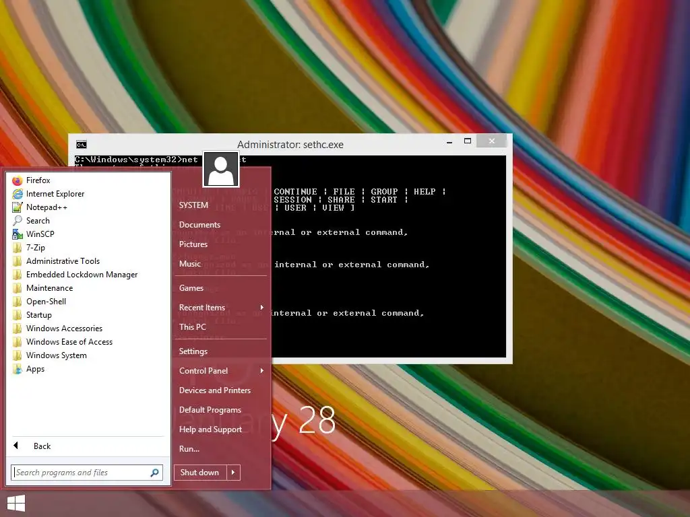Click the Shut down button

click(199, 473)
